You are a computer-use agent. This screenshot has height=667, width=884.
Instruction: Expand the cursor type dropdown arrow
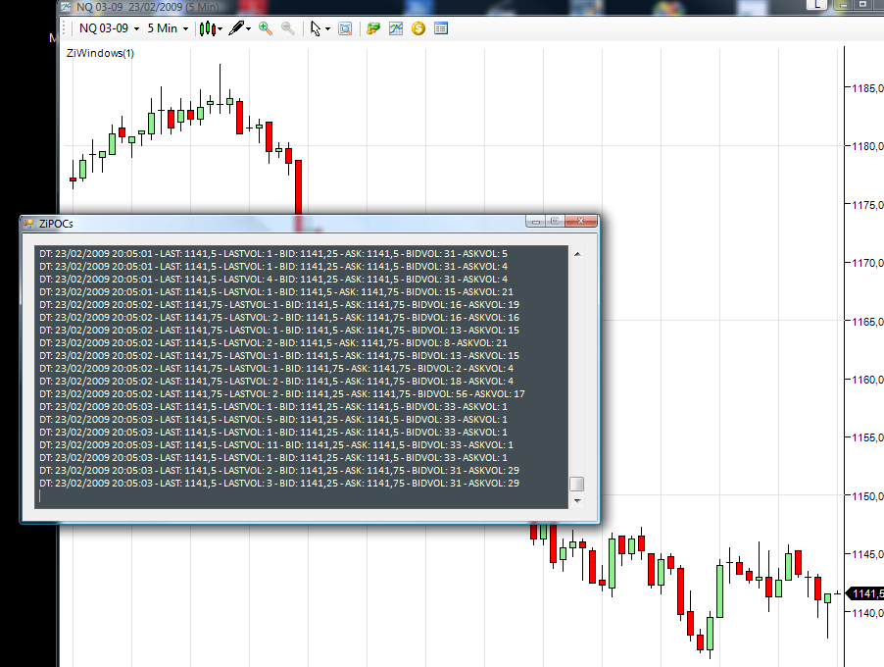pos(327,28)
